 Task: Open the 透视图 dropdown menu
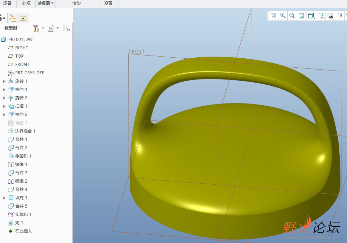tap(45, 3)
